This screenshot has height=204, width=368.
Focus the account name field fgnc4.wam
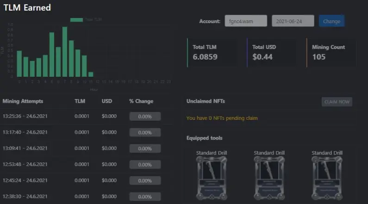tap(246, 21)
